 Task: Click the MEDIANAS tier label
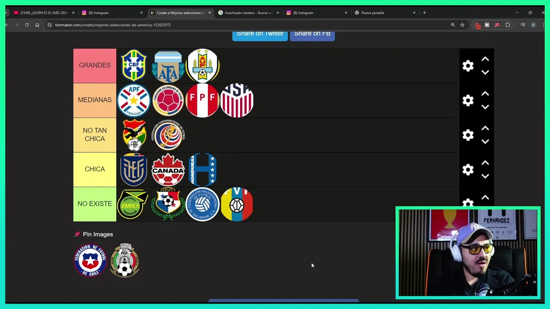point(95,100)
